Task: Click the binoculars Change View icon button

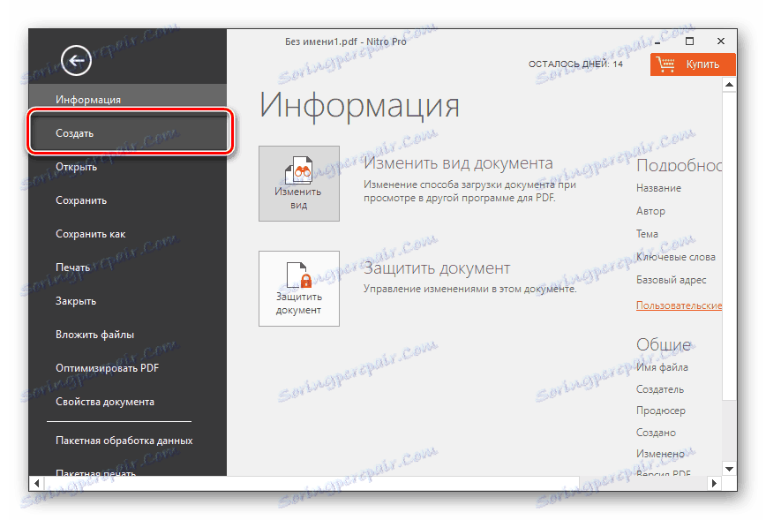Action: pos(299,184)
